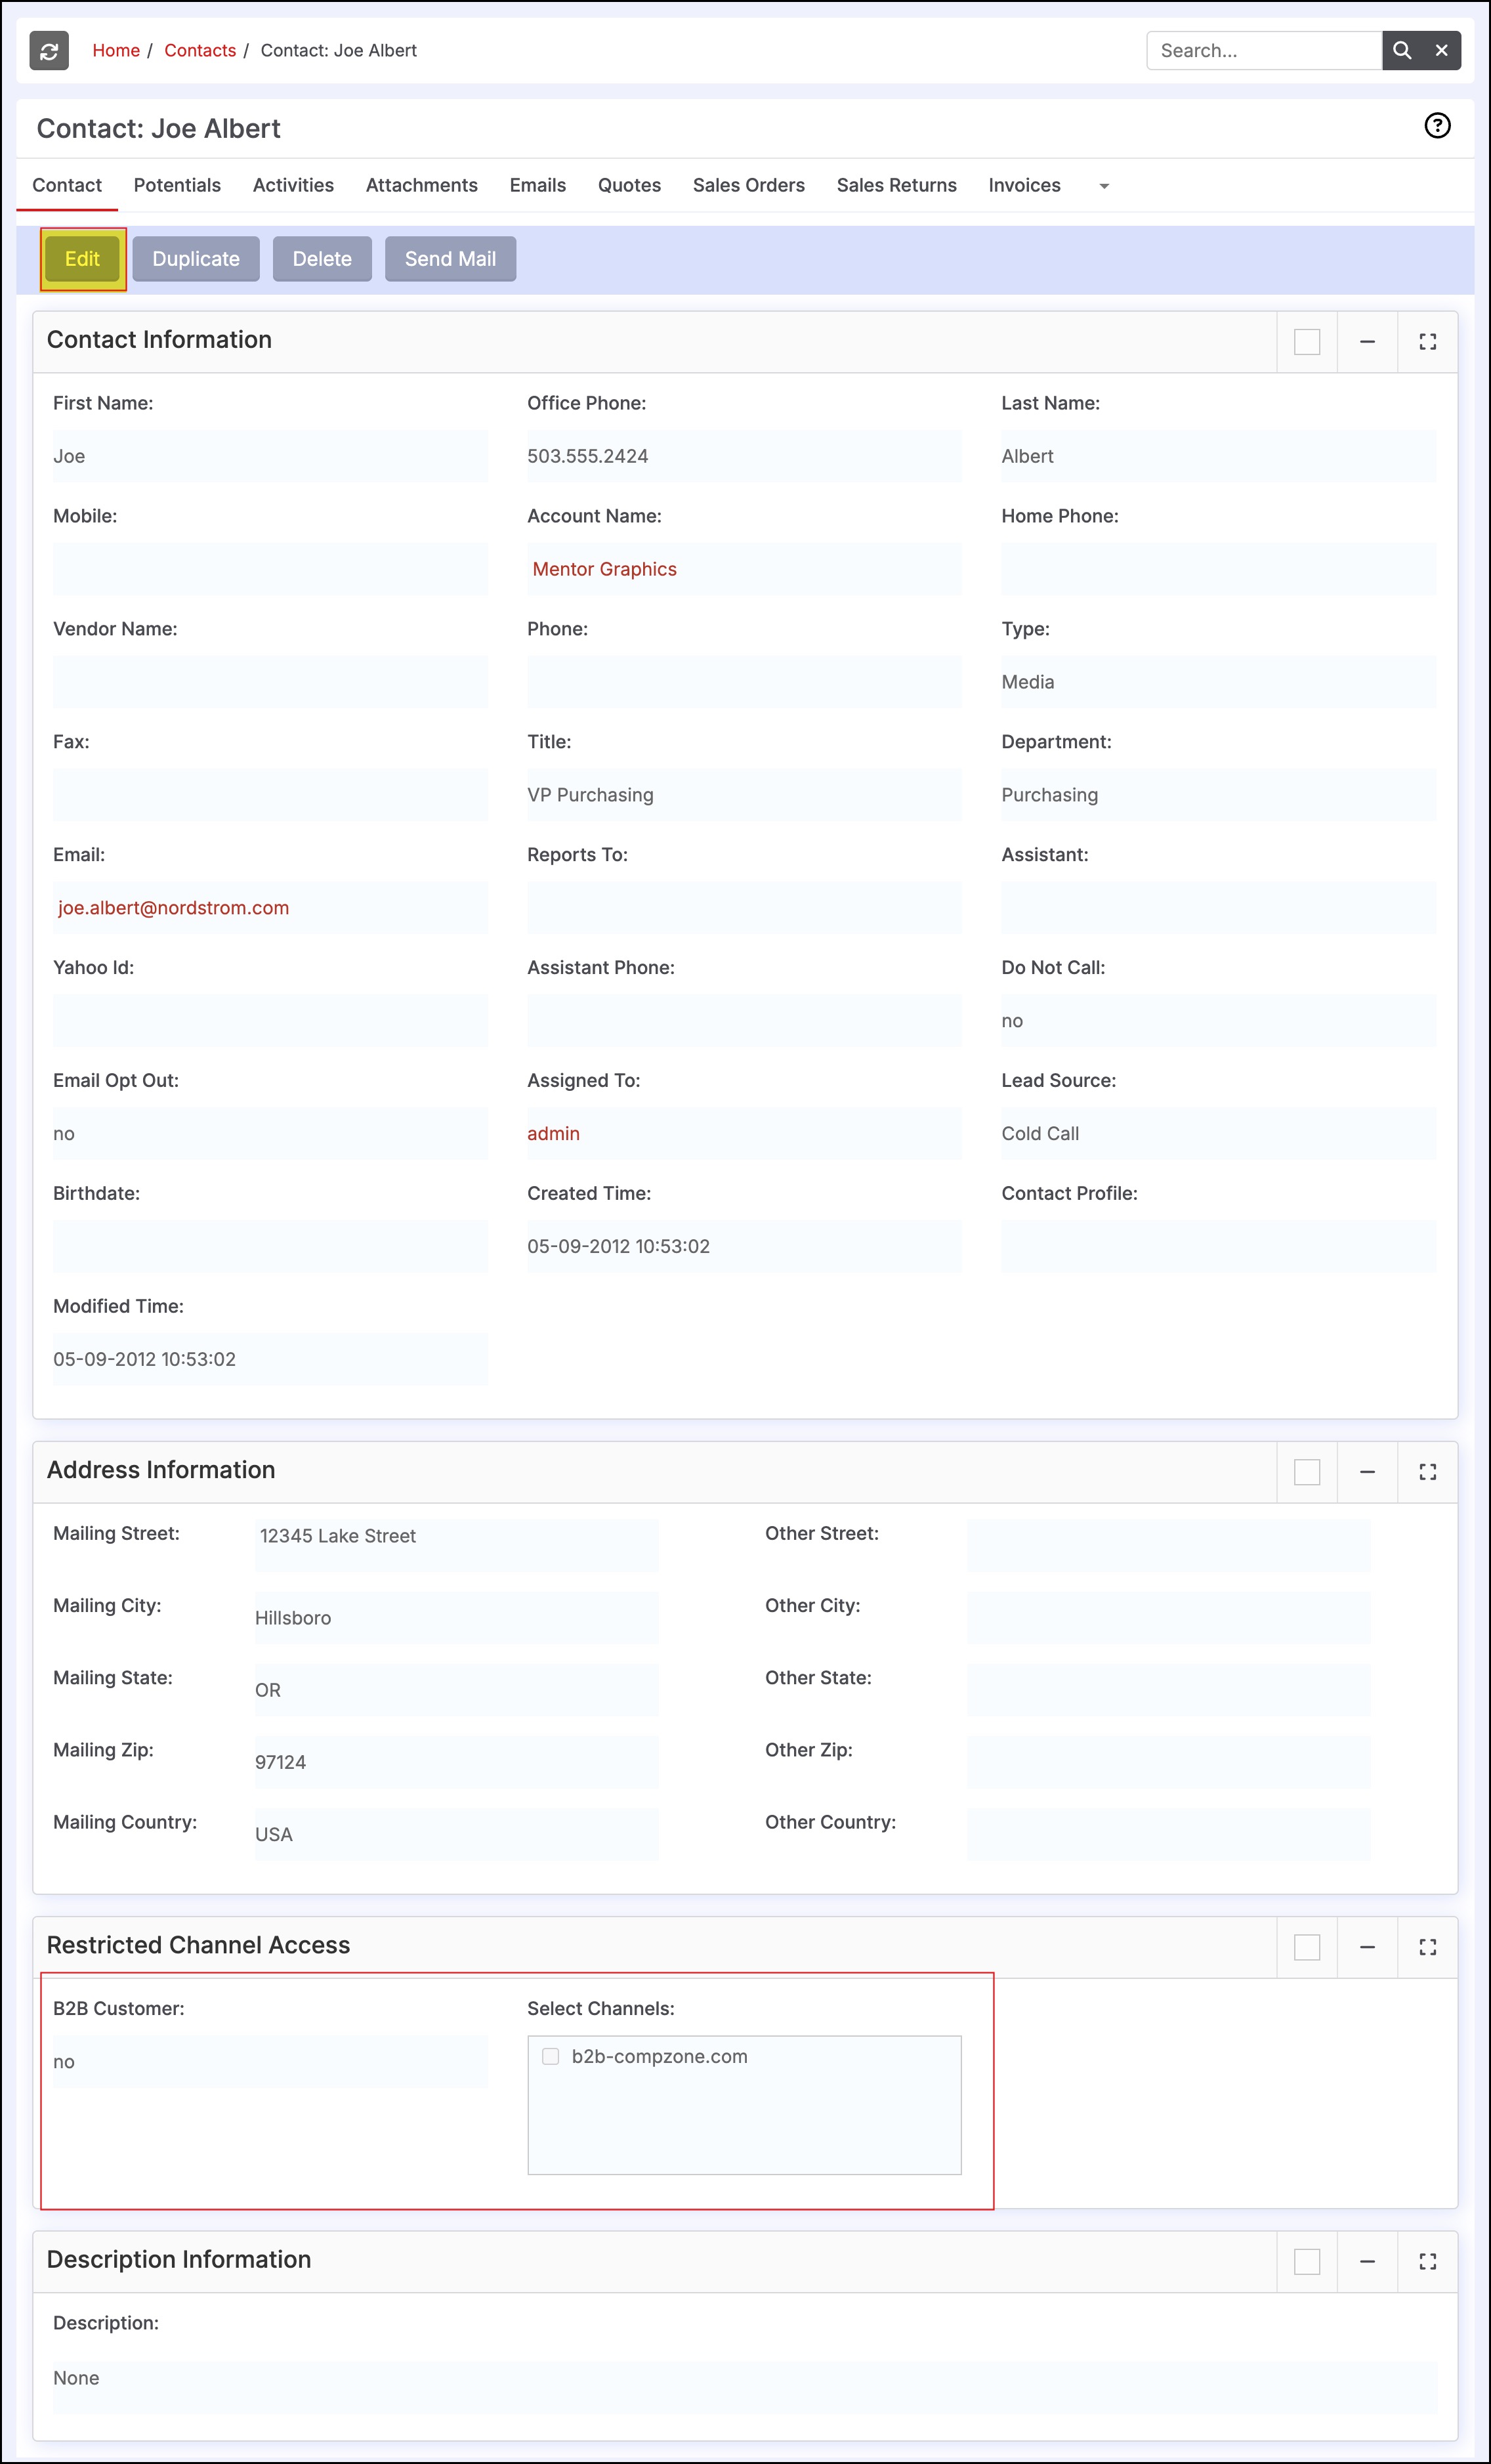
Task: Click Mailing Street 12345 Lake Street
Action: [x=337, y=1536]
